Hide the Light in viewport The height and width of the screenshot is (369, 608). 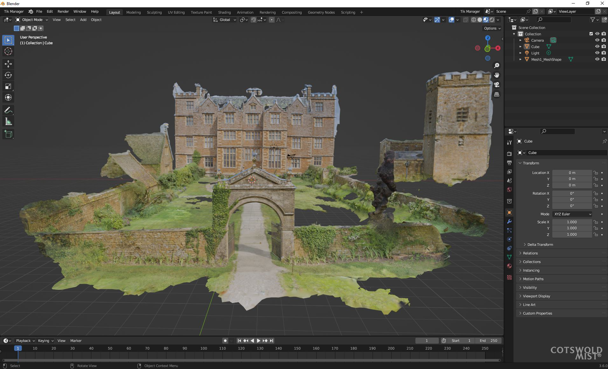point(597,53)
